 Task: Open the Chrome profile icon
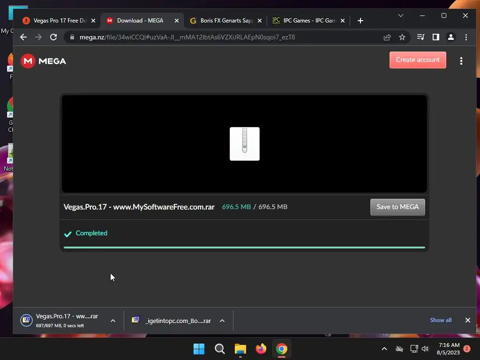450,37
